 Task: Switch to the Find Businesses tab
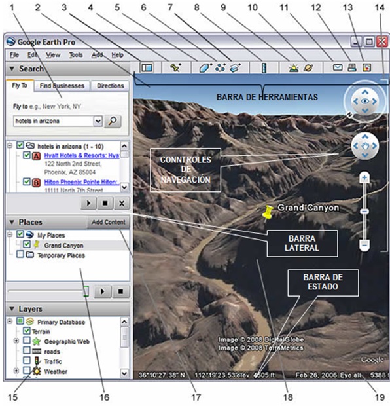point(62,86)
